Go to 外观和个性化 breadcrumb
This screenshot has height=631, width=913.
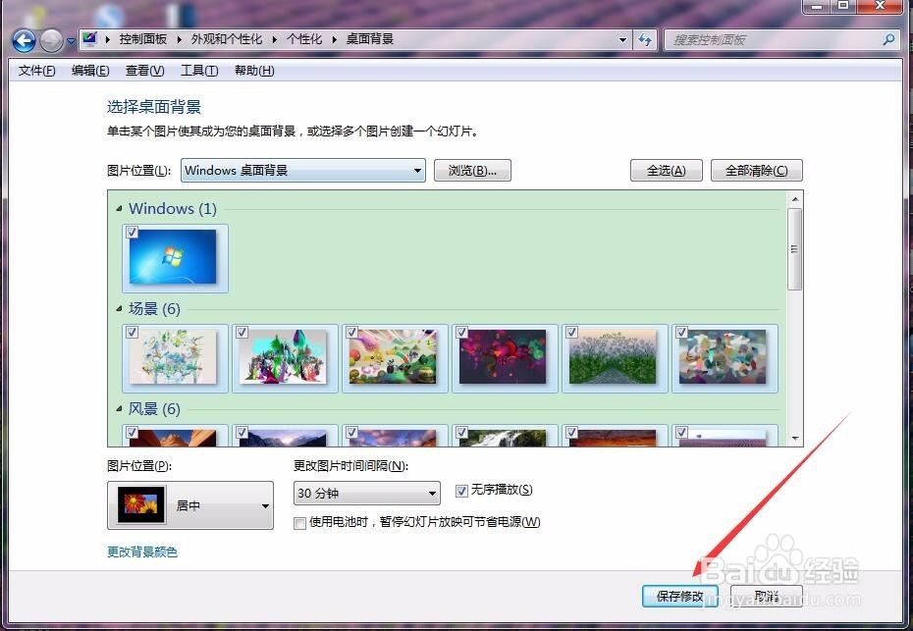(227, 39)
